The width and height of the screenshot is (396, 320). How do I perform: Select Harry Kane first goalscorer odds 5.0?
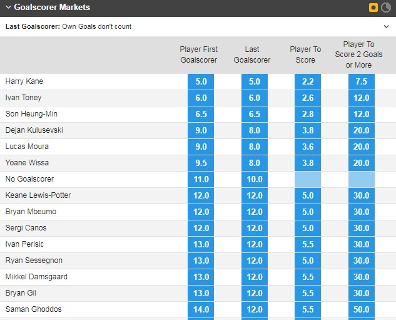201,81
